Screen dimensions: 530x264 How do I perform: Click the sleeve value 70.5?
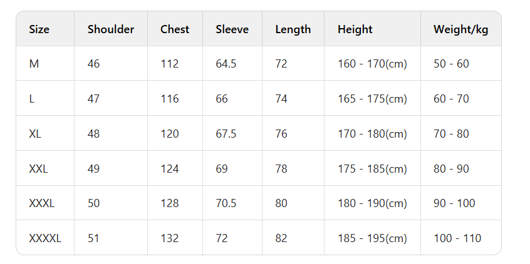pyautogui.click(x=226, y=203)
